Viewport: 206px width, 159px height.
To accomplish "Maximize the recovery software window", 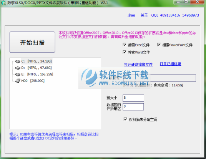I will [186, 2].
